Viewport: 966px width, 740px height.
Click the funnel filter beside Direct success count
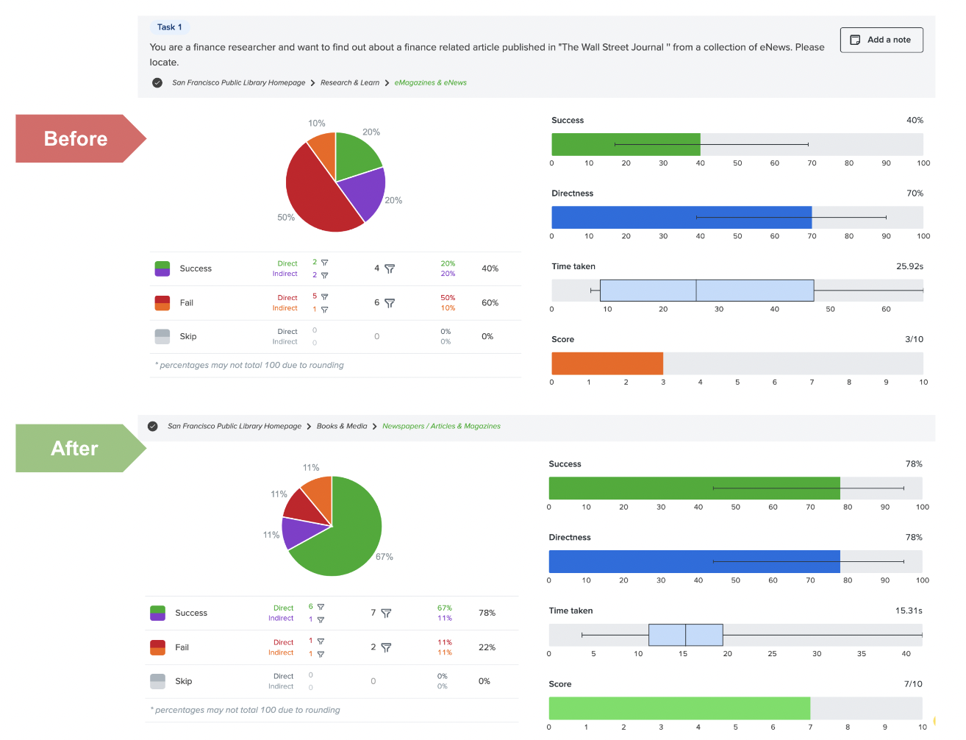coord(325,263)
